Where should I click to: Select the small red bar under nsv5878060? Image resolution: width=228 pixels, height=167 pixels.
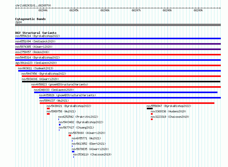(70, 135)
